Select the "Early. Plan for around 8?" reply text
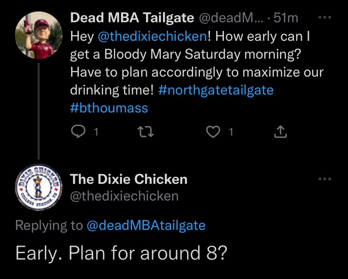The width and height of the screenshot is (348, 279). click(121, 253)
